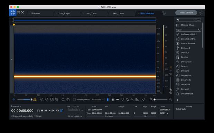This screenshot has width=214, height=133.
Task: Zoom to the current selection
Action: coord(52,99)
